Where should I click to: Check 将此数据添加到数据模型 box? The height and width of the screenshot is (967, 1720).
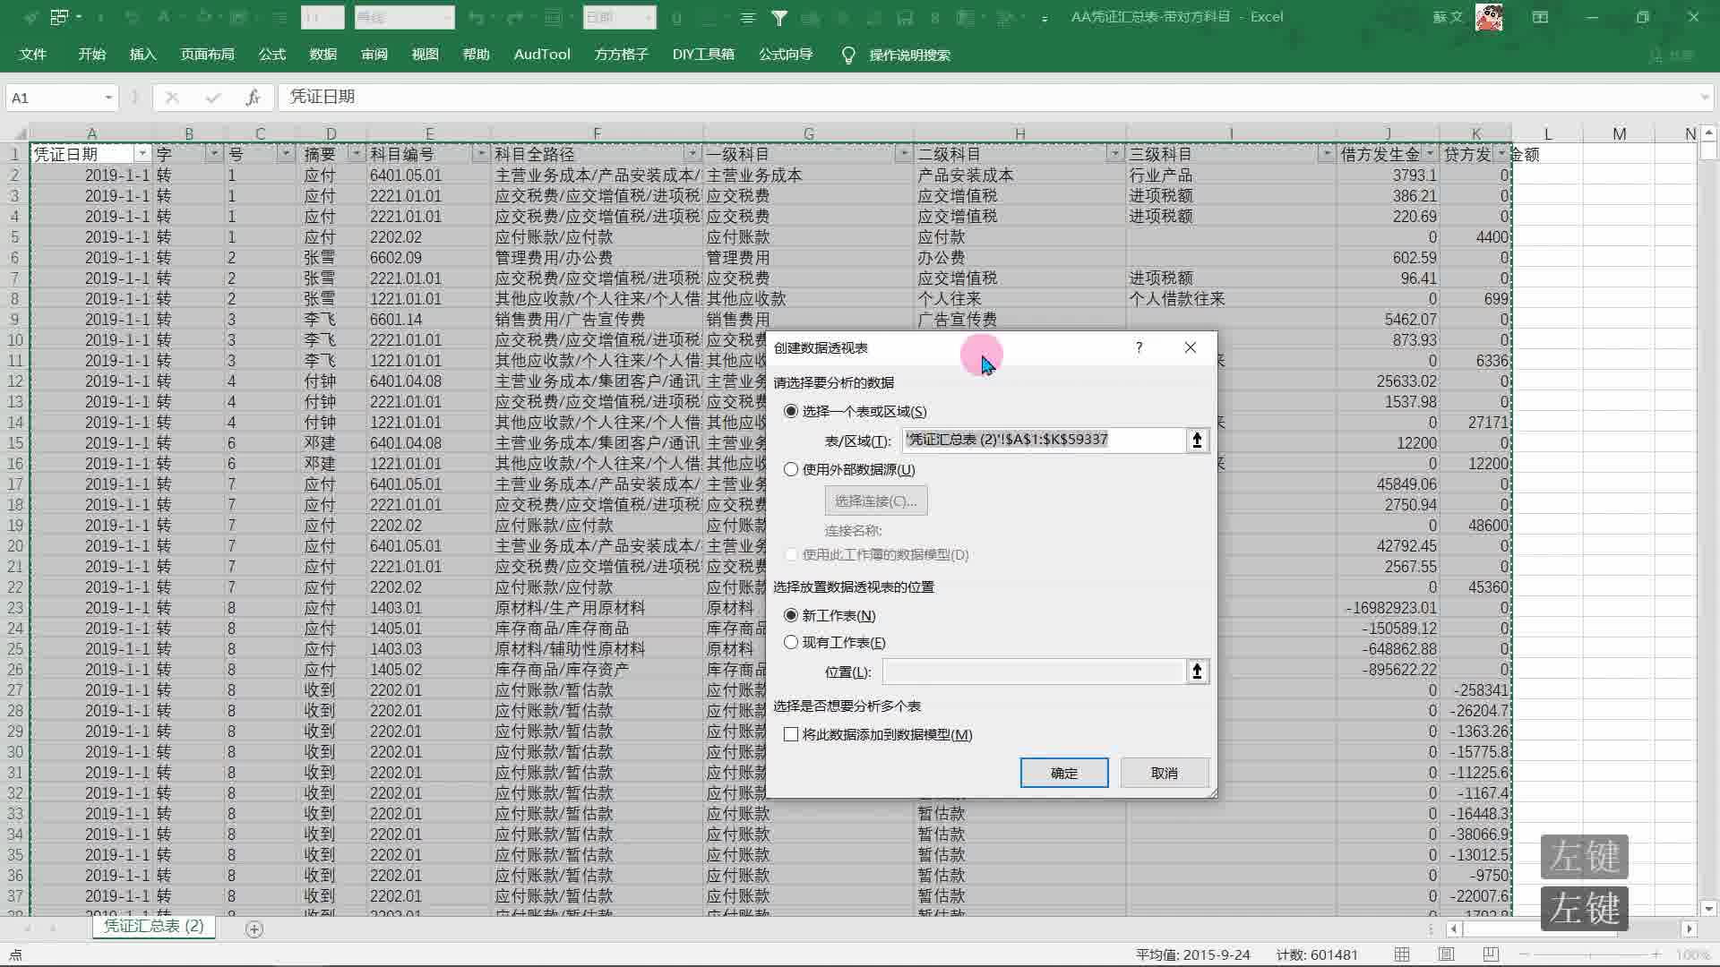(x=791, y=734)
